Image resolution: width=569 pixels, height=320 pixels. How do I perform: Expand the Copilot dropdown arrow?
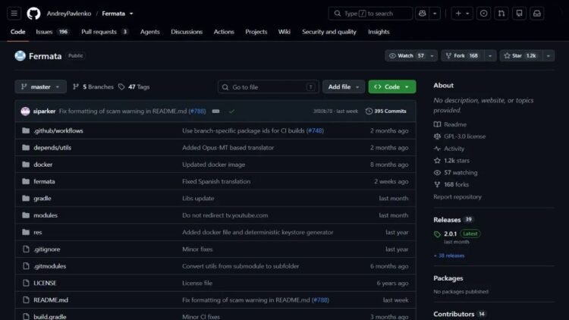435,14
